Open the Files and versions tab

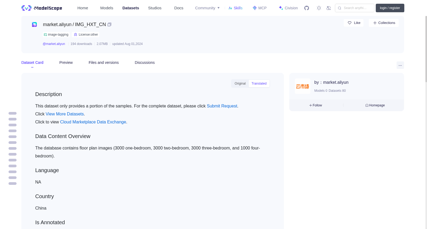pos(104,63)
